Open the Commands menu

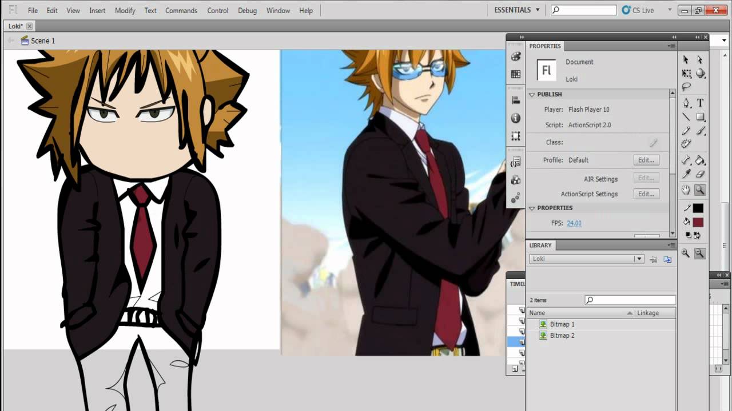click(x=181, y=10)
